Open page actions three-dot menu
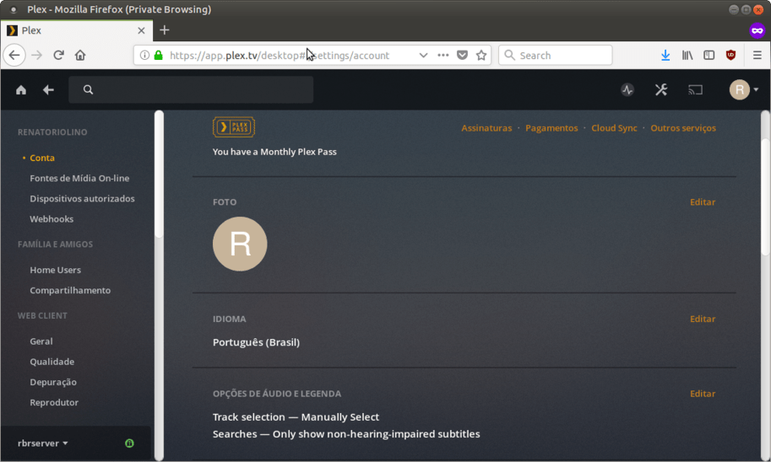This screenshot has width=771, height=462. pyautogui.click(x=443, y=55)
